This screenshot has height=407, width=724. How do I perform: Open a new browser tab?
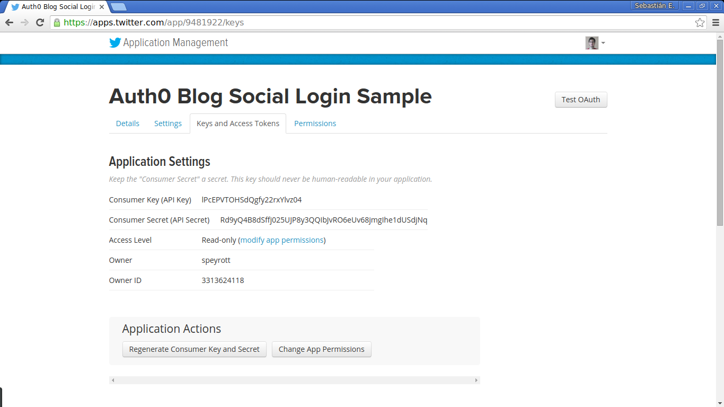click(119, 7)
